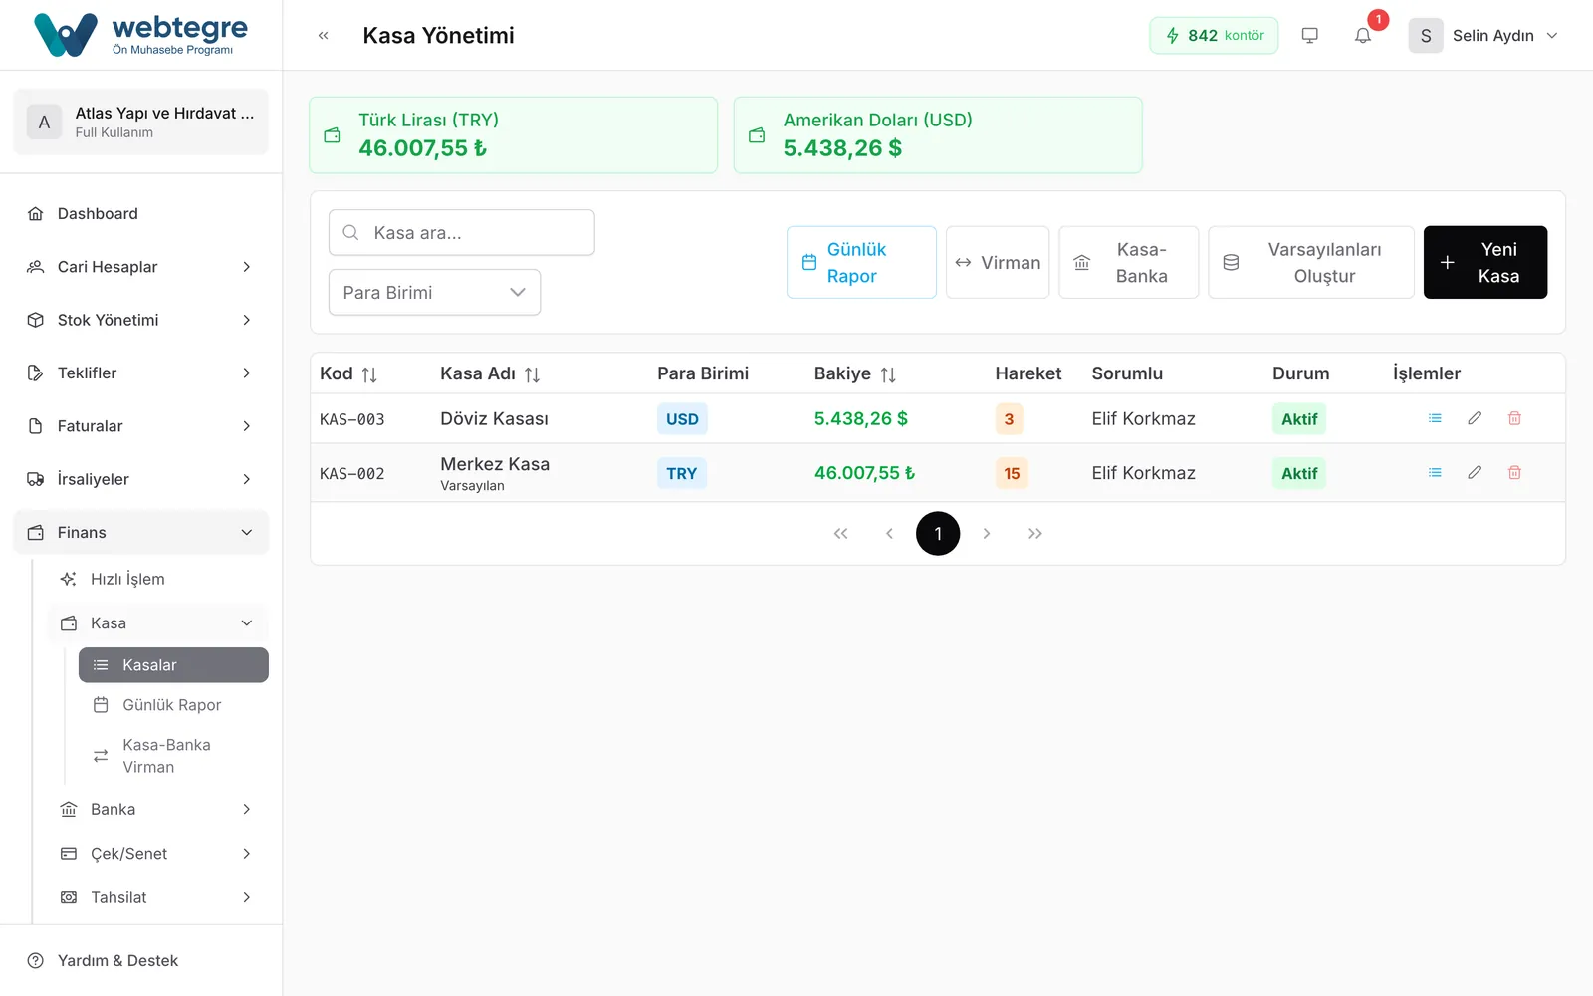Delete Döviz Kasası with trash icon
This screenshot has height=996, width=1593.
coord(1514,418)
